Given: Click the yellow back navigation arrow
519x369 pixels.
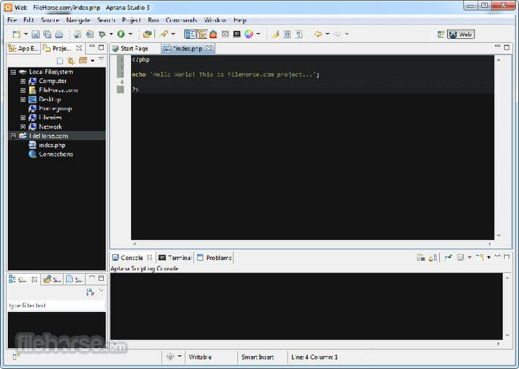Looking at the screenshot, I should coord(318,34).
